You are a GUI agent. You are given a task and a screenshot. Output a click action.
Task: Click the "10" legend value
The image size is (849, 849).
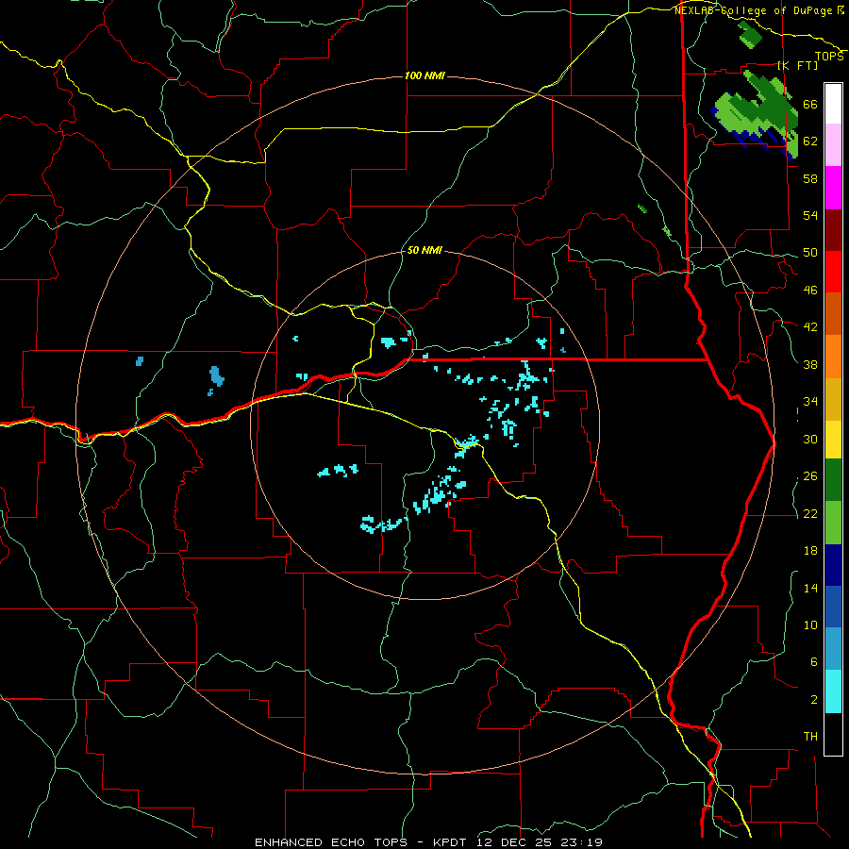tap(810, 625)
